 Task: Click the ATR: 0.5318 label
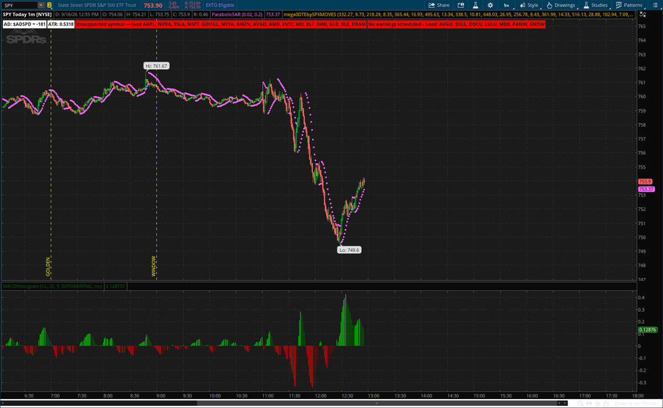pos(61,24)
